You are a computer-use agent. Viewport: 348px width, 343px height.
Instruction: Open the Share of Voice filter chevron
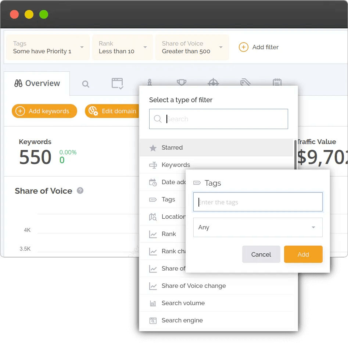[220, 47]
